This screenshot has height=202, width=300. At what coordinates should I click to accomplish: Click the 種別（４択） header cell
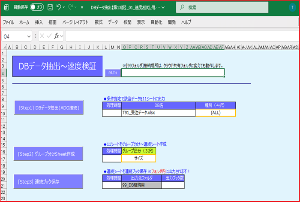tap(216, 105)
